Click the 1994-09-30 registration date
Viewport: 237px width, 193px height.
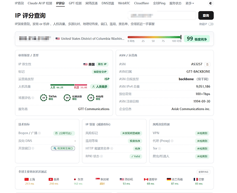[x=202, y=102]
